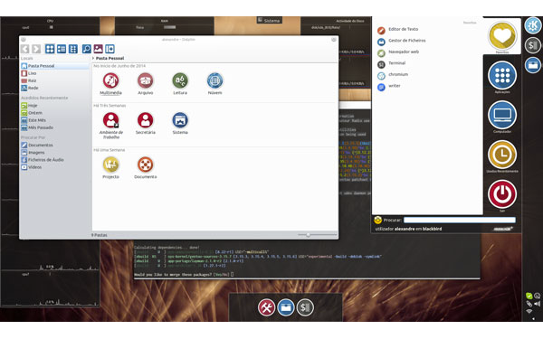Open the Documenta folder

tap(146, 168)
